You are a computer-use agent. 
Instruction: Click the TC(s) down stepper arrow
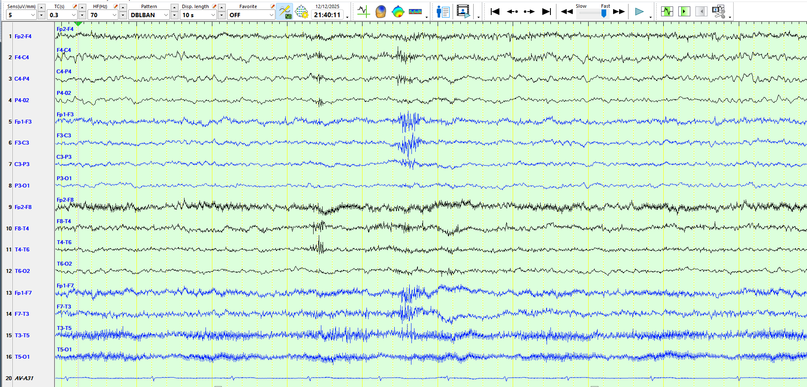pos(82,15)
